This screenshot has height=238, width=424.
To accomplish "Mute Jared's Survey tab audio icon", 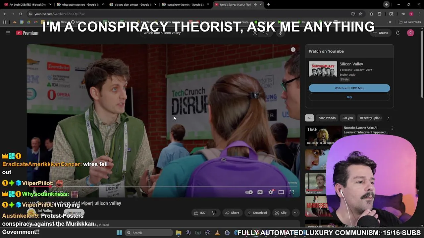I will tap(255, 5).
